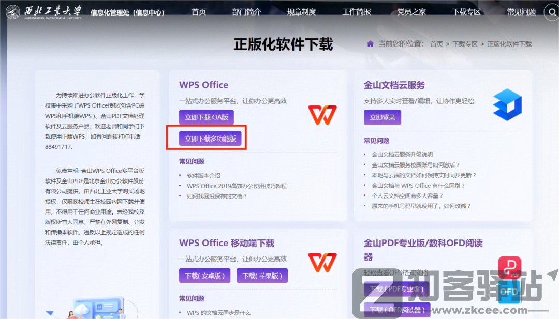Click the home icon in the breadcrumb

(x=370, y=44)
